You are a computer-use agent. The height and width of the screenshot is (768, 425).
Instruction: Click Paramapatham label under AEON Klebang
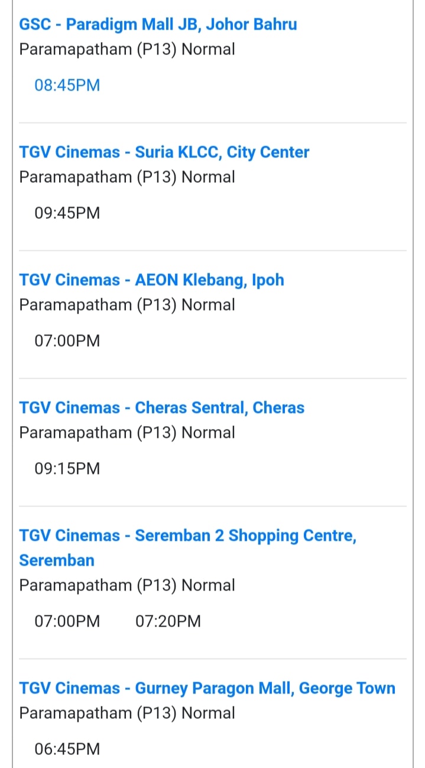tap(127, 305)
